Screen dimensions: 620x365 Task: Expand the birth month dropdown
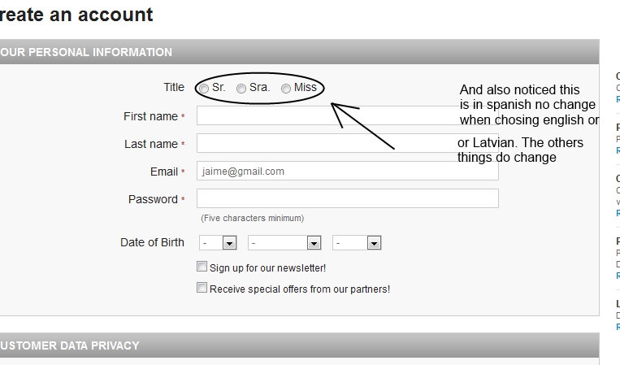tap(284, 243)
